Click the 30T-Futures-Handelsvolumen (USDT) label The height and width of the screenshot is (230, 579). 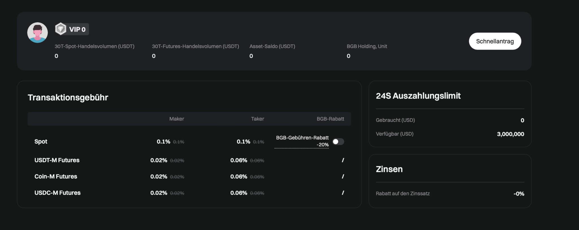[195, 46]
